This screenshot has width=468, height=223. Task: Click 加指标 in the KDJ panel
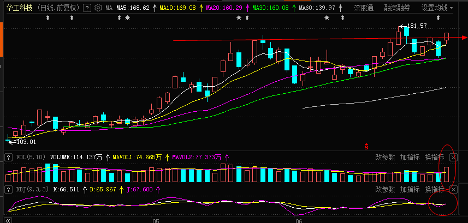click(410, 189)
